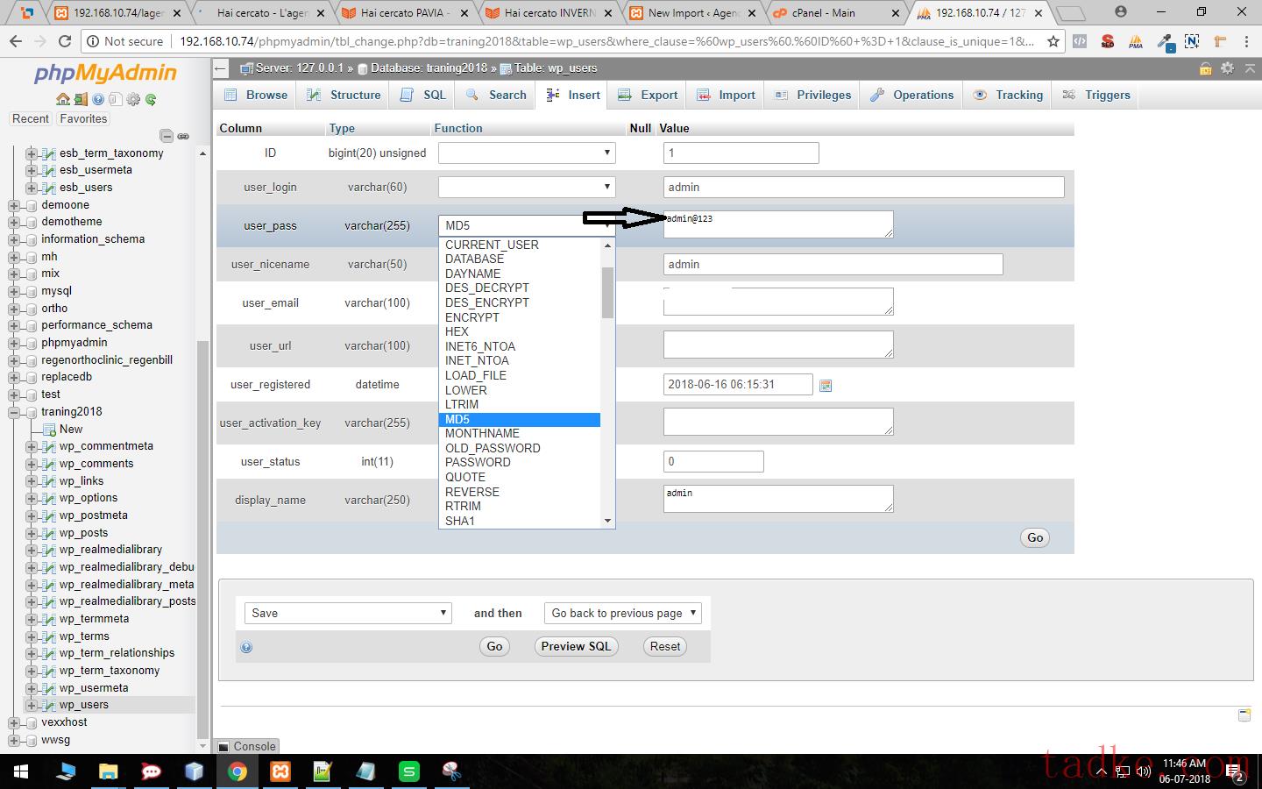Click the PMA extension icon in Chrome

pyautogui.click(x=1136, y=41)
